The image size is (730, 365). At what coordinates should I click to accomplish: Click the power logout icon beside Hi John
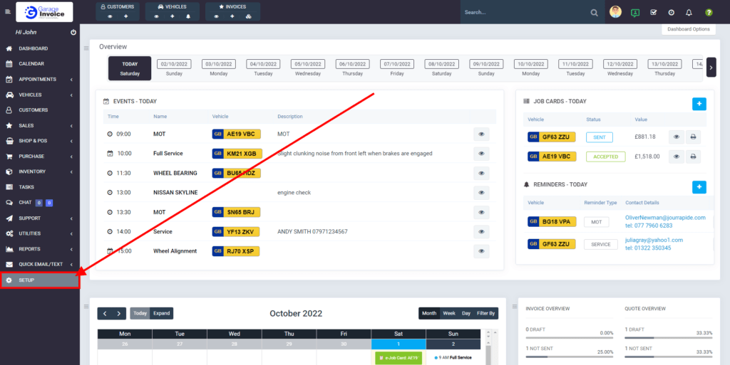pos(73,33)
